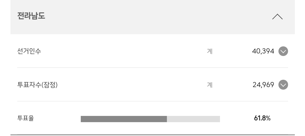This screenshot has height=136, width=305.
Task: Click the 24,969 ballots cast value
Action: pos(263,85)
